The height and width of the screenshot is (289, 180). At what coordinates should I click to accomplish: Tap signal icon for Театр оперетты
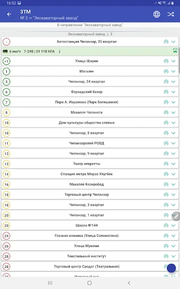pos(166,164)
